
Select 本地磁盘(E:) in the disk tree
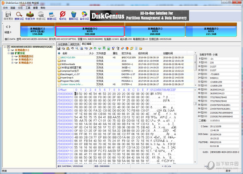tap(26, 59)
